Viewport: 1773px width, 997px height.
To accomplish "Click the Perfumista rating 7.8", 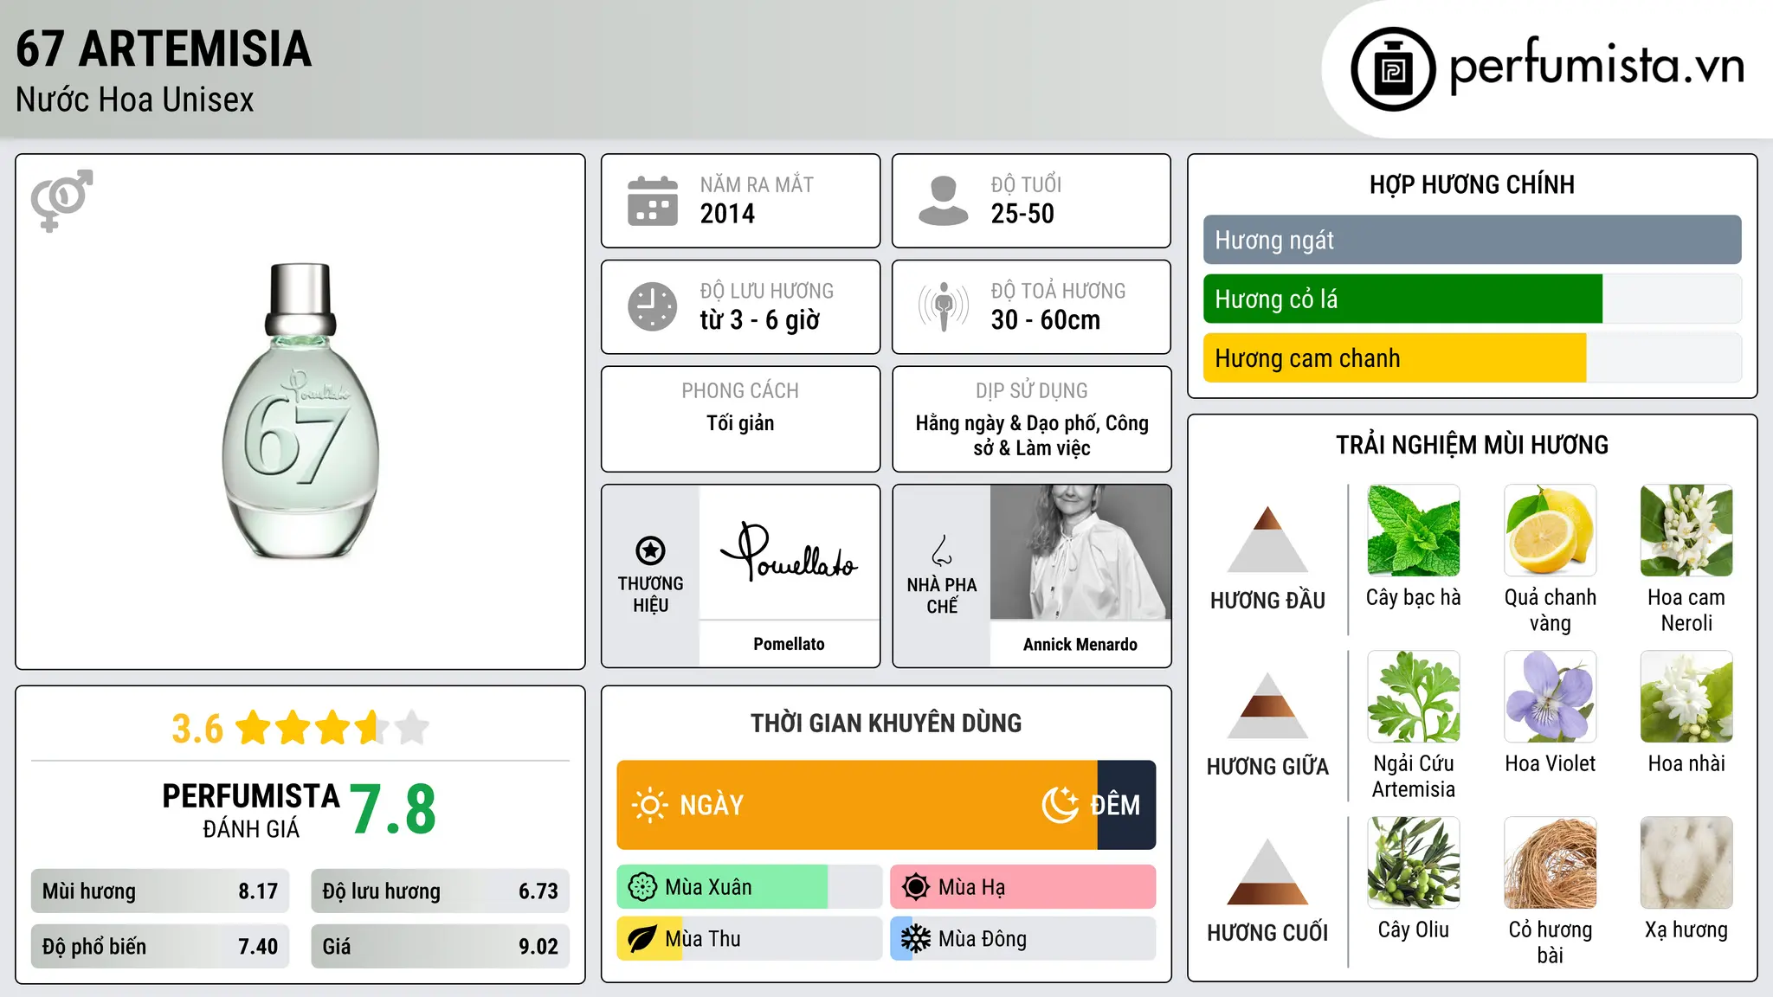I will click(393, 809).
